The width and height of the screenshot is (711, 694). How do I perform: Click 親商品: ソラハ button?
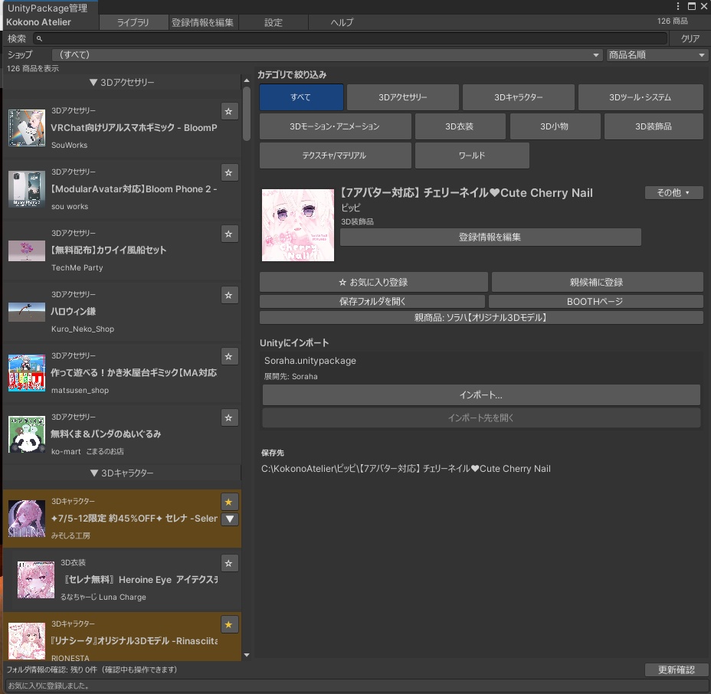tap(481, 317)
